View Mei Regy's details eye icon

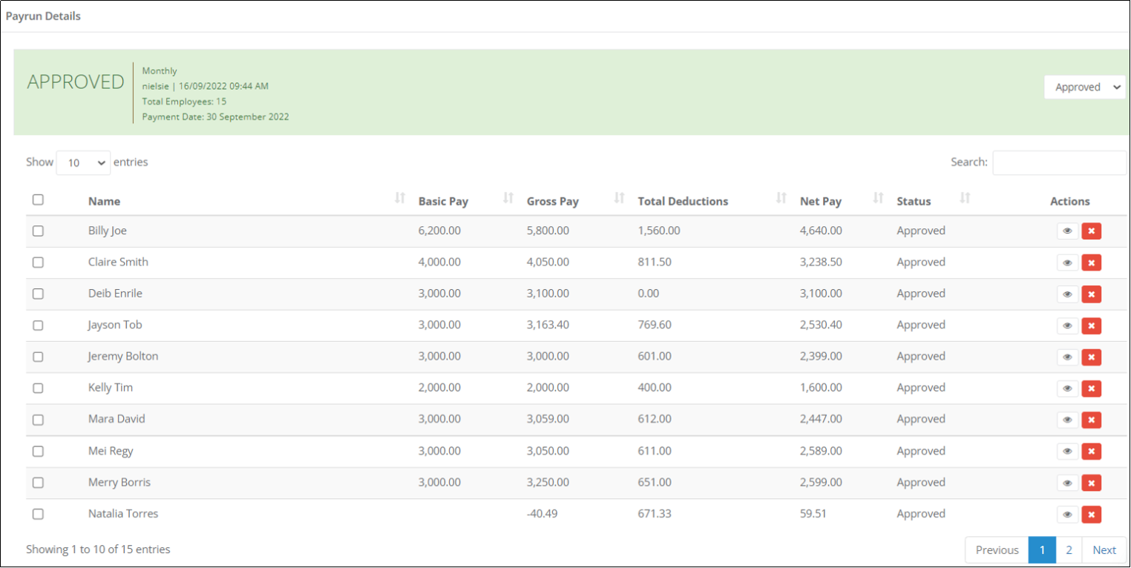pos(1067,452)
